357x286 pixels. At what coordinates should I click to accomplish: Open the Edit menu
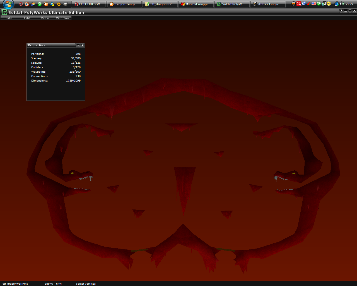pos(27,18)
